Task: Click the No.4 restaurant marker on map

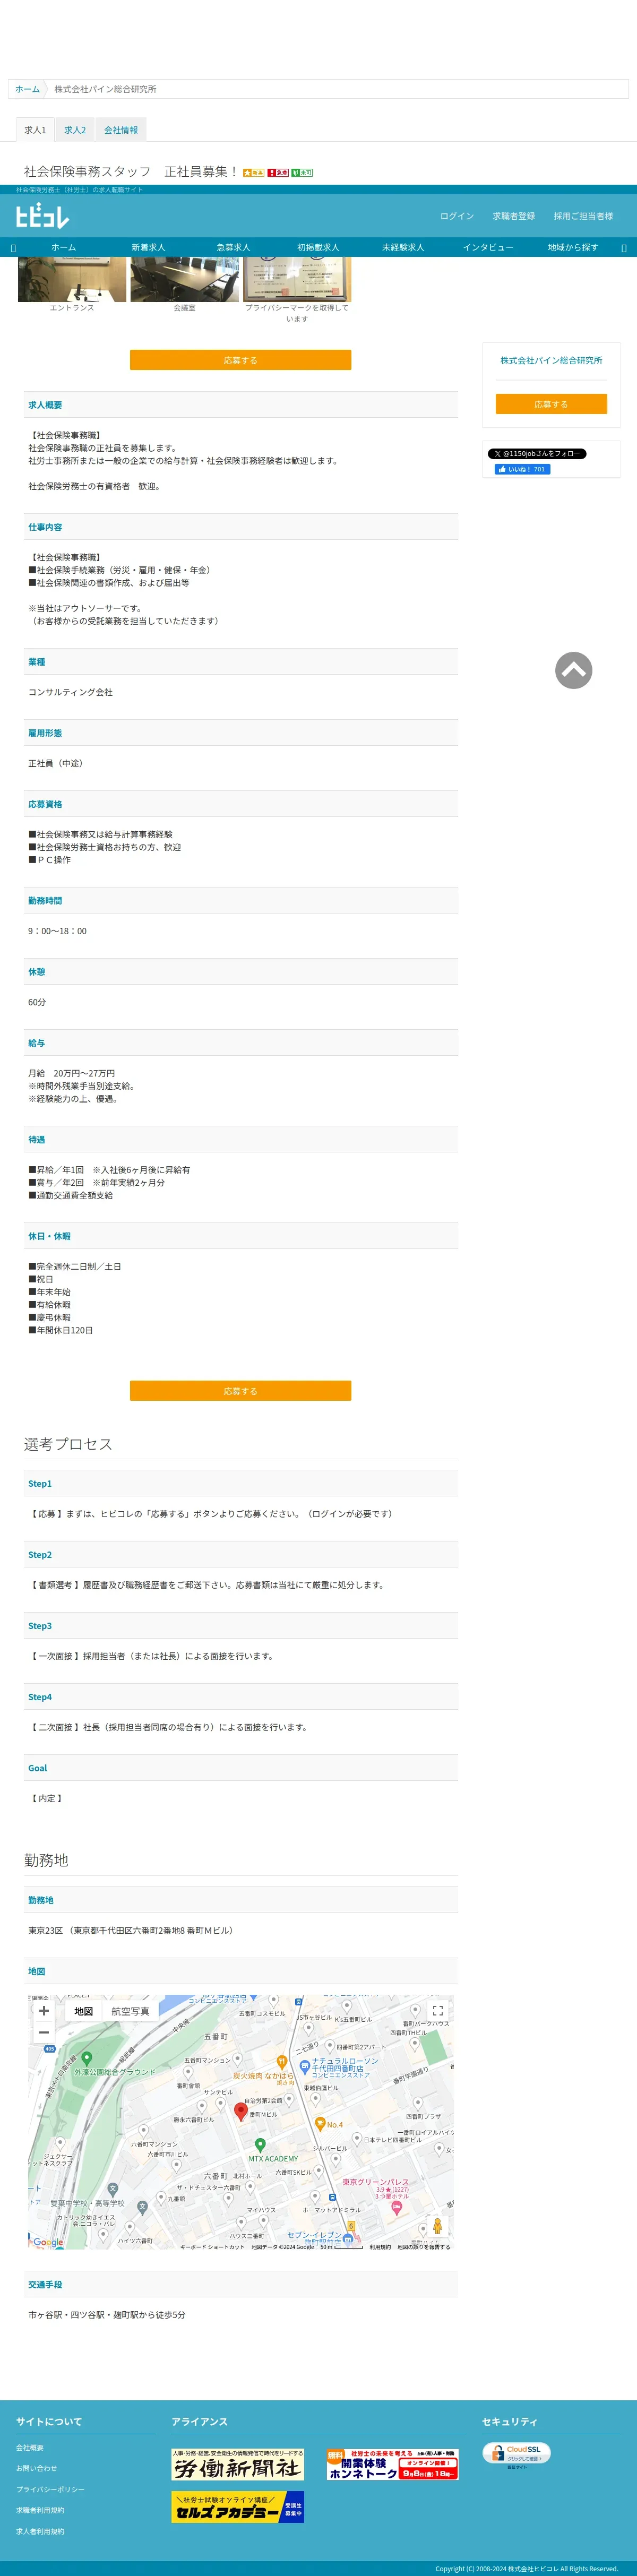Action: pos(320,2124)
